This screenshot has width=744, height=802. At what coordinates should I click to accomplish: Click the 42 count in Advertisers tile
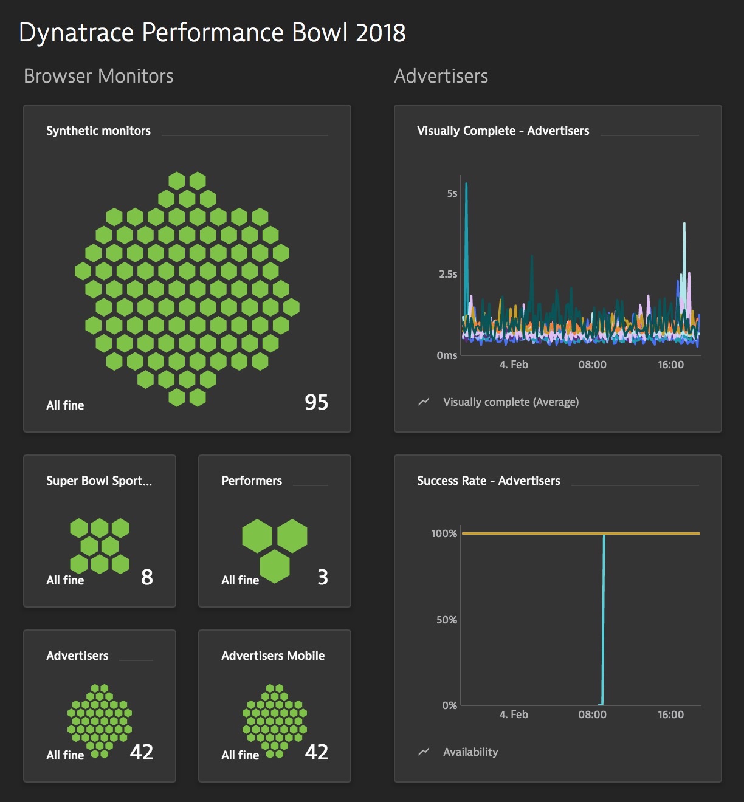pyautogui.click(x=142, y=752)
